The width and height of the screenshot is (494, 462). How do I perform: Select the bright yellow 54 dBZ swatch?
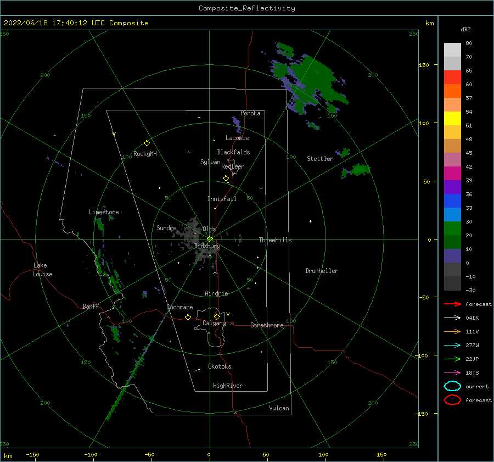tap(452, 119)
